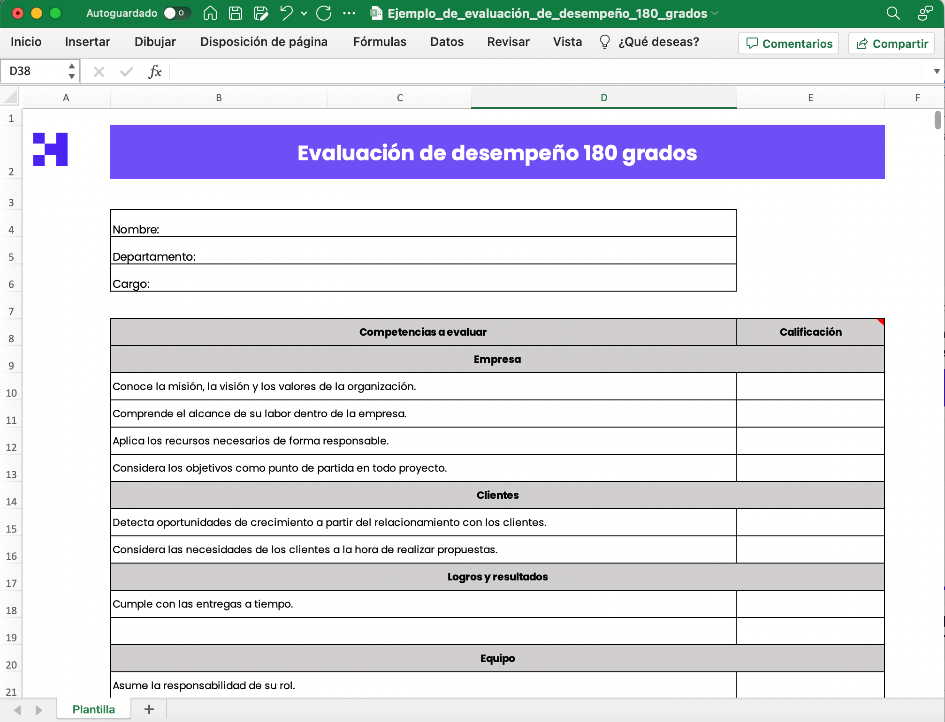The image size is (945, 722).
Task: Open the Fórmulas ribbon tab
Action: [x=380, y=42]
